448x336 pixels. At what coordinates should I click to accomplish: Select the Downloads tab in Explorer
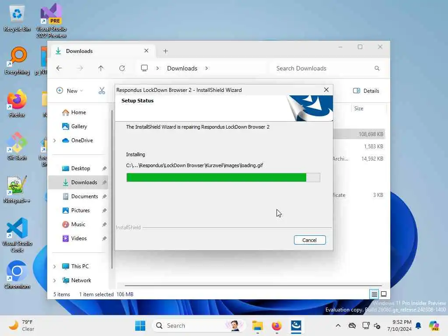coord(103,51)
